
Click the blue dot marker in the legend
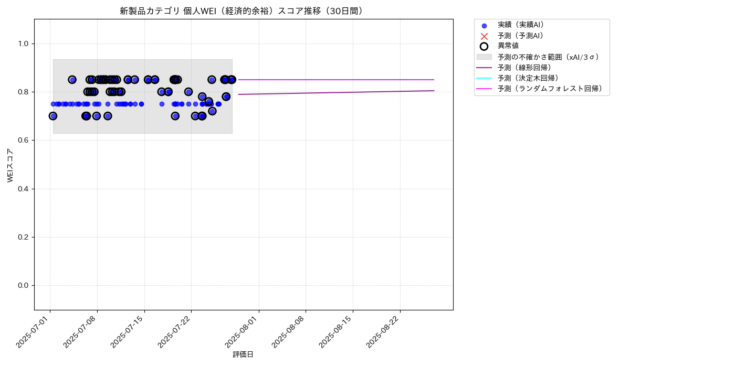tap(484, 26)
